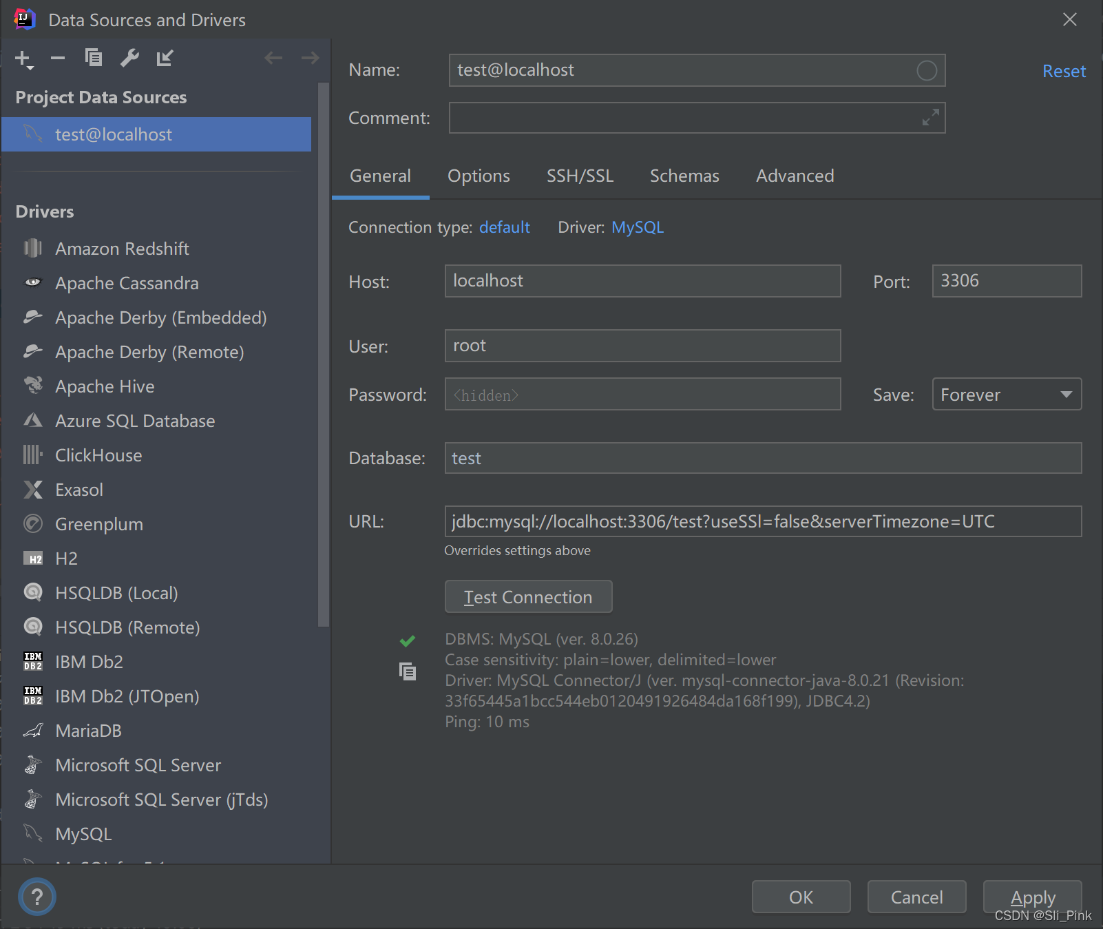Select Microsoft SQL Server (jTds) driver
Image resolution: width=1103 pixels, height=929 pixels.
click(156, 800)
